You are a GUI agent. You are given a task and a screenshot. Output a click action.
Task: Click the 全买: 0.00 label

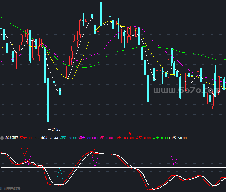coord(143,138)
